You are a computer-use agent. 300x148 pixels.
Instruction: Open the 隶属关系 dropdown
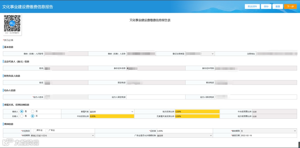[112, 111]
